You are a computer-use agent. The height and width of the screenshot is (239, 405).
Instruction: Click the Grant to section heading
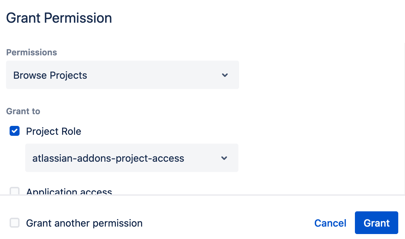23,111
